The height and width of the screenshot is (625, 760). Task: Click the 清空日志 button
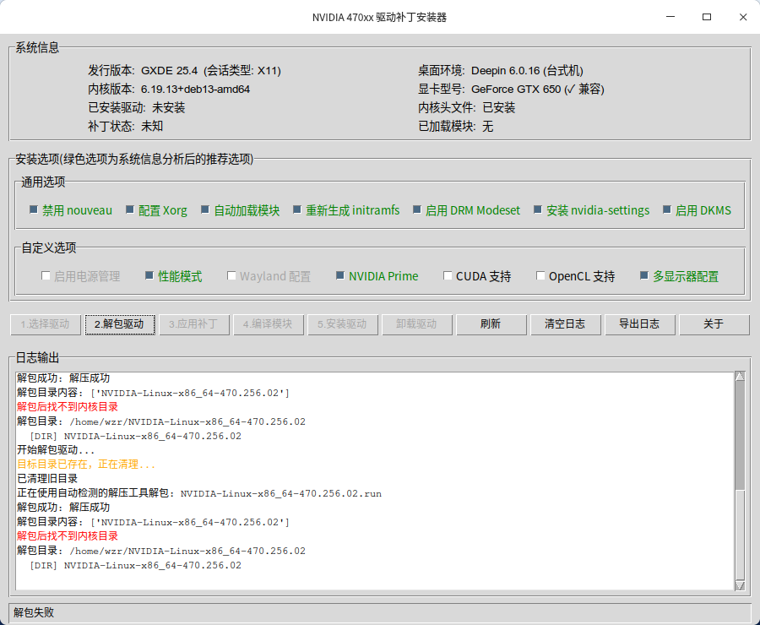[x=565, y=324]
